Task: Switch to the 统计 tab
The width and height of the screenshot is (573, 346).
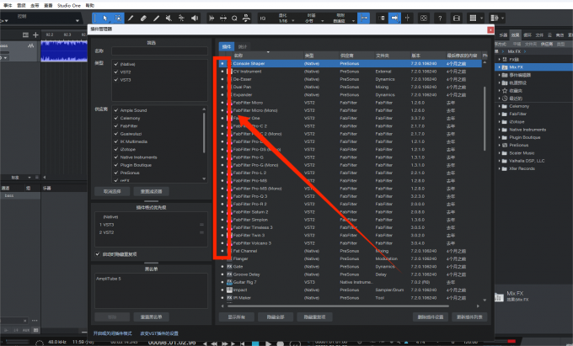Action: [x=243, y=46]
